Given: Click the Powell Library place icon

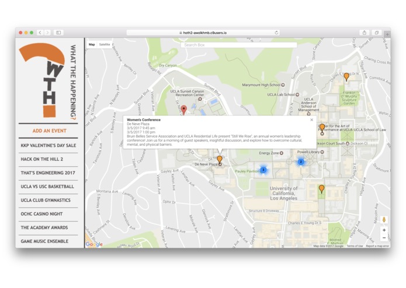Looking at the screenshot, I should click(322, 152).
